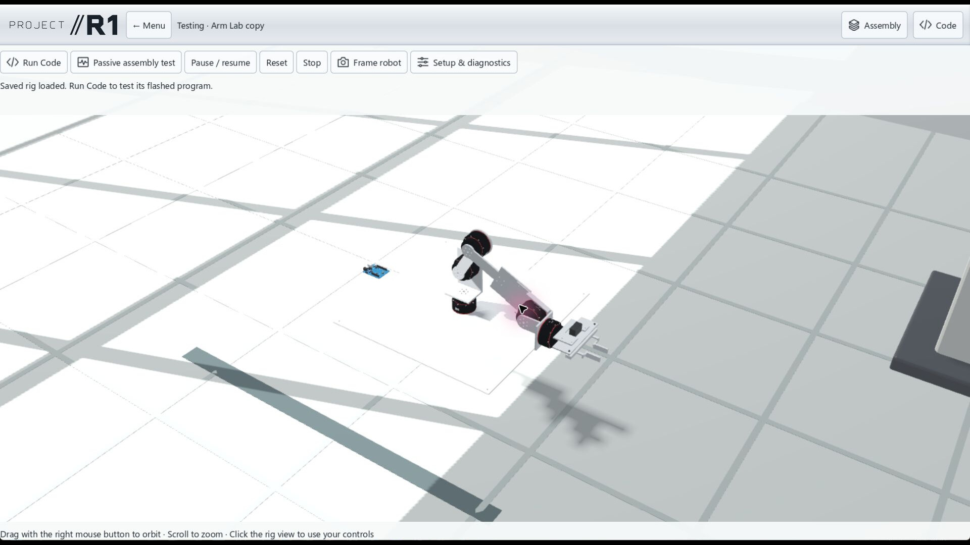Click the Run Code button

point(34,63)
